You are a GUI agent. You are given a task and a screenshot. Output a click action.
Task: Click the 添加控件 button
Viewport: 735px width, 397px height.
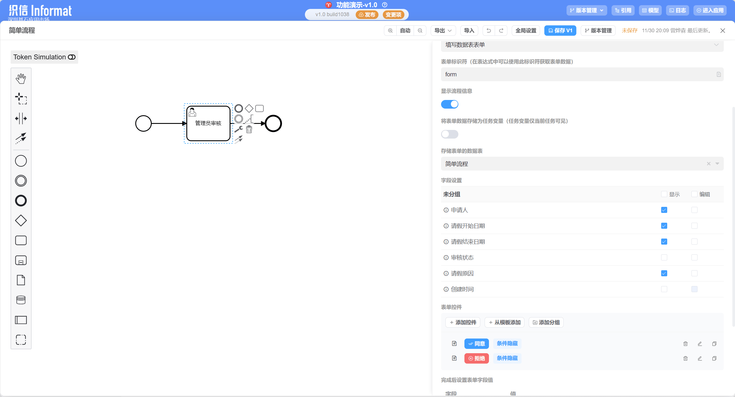[463, 322]
